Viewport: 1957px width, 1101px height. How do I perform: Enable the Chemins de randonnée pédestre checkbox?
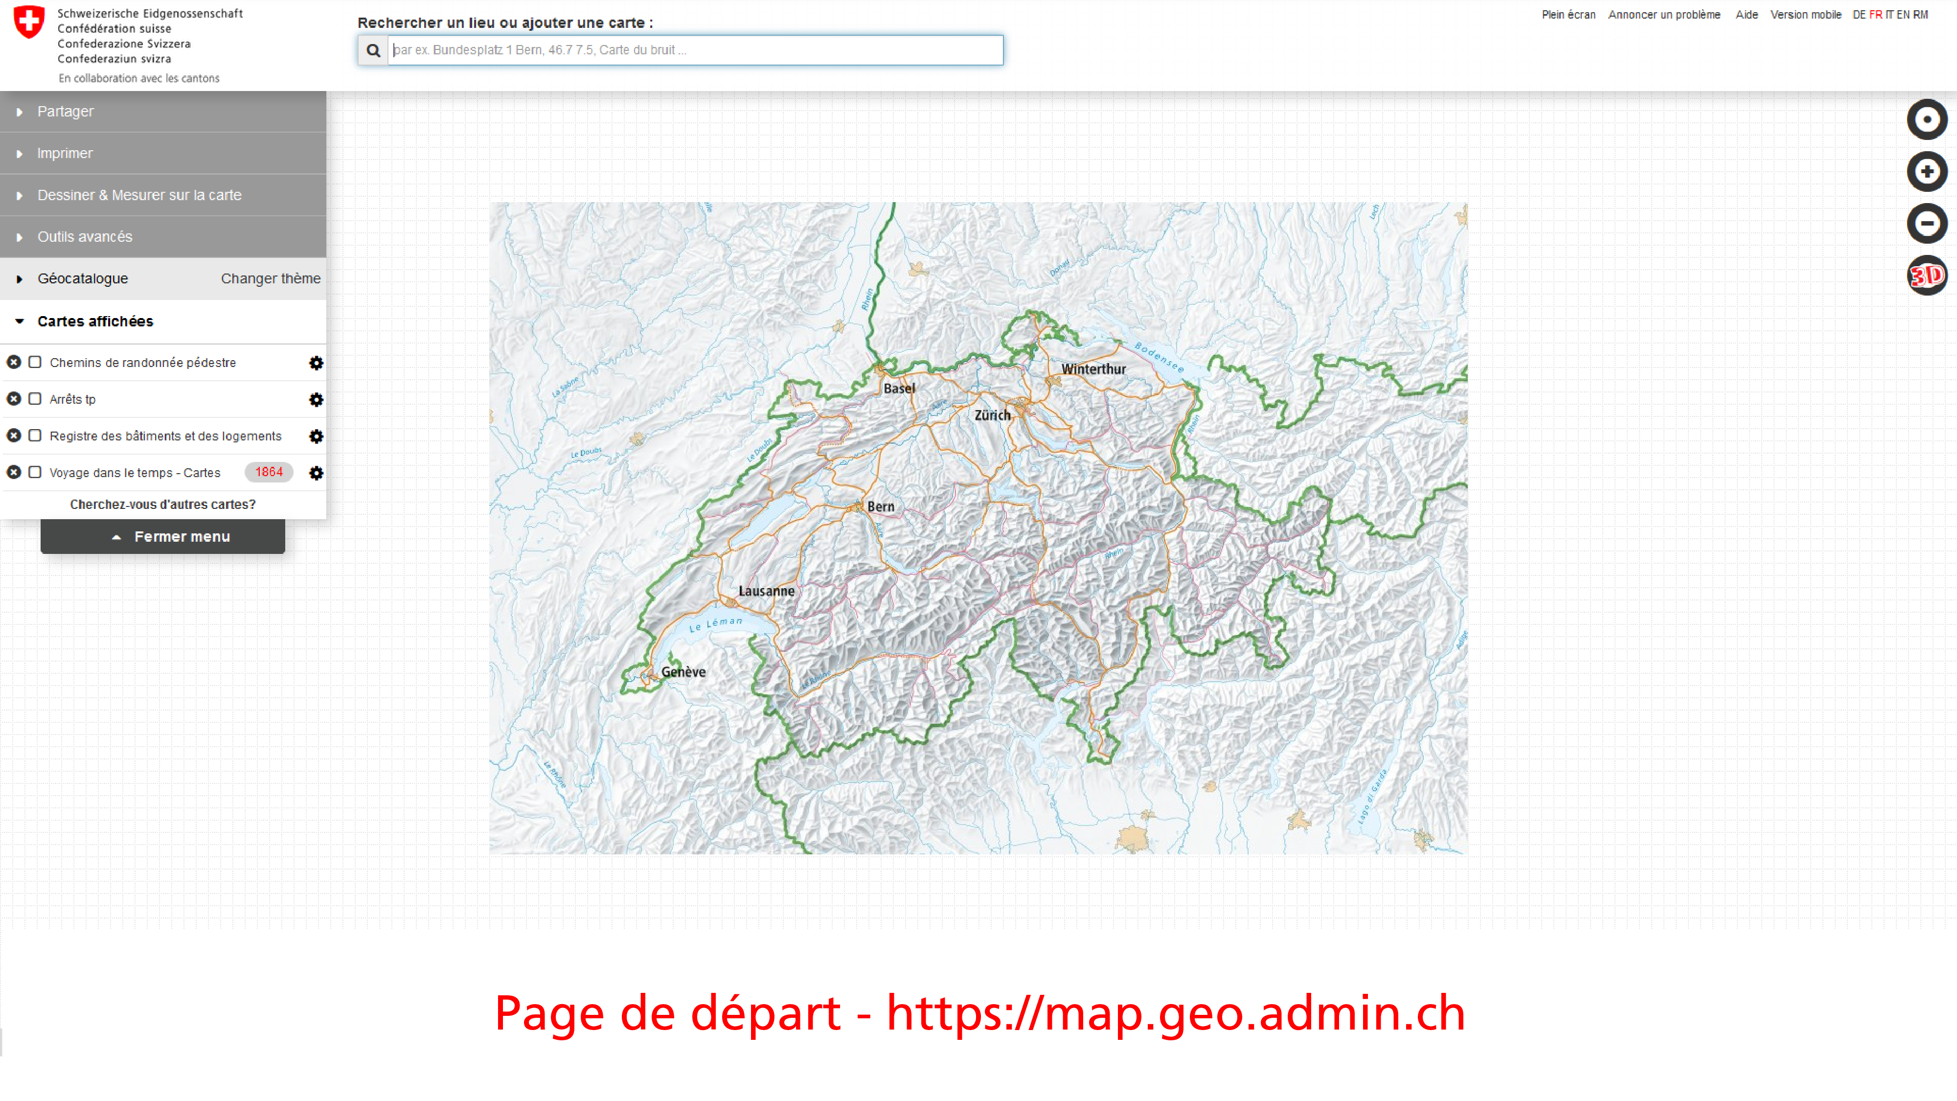(35, 363)
